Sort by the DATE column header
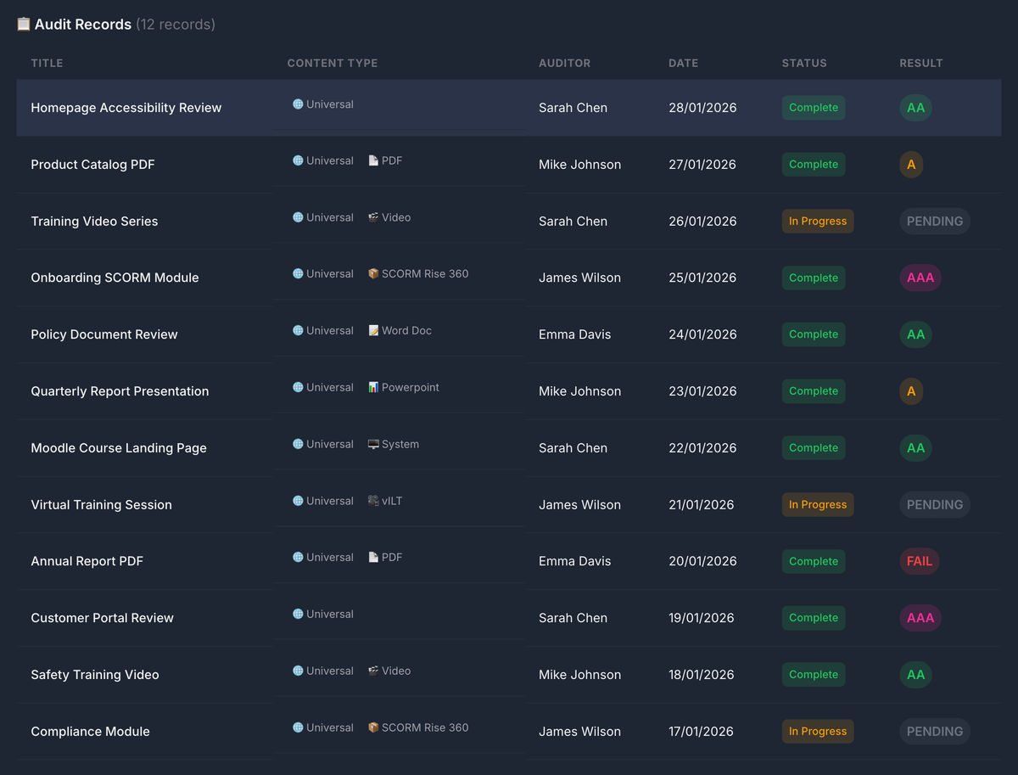 [x=683, y=63]
